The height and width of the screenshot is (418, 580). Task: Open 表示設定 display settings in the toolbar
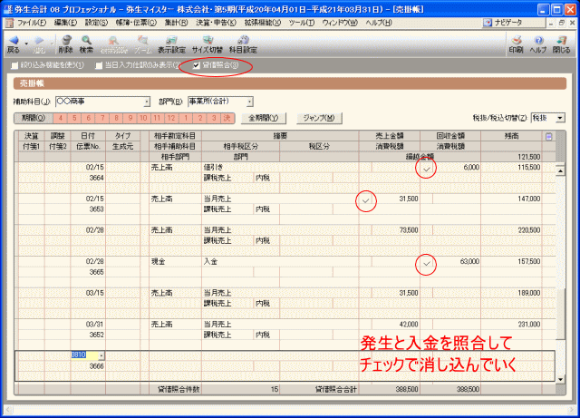[x=171, y=44]
